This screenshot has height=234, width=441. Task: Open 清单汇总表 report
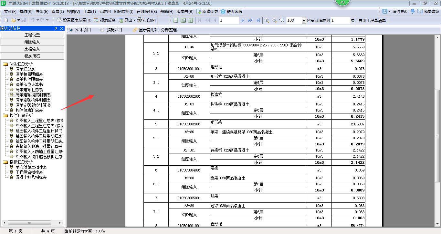(x=25, y=69)
